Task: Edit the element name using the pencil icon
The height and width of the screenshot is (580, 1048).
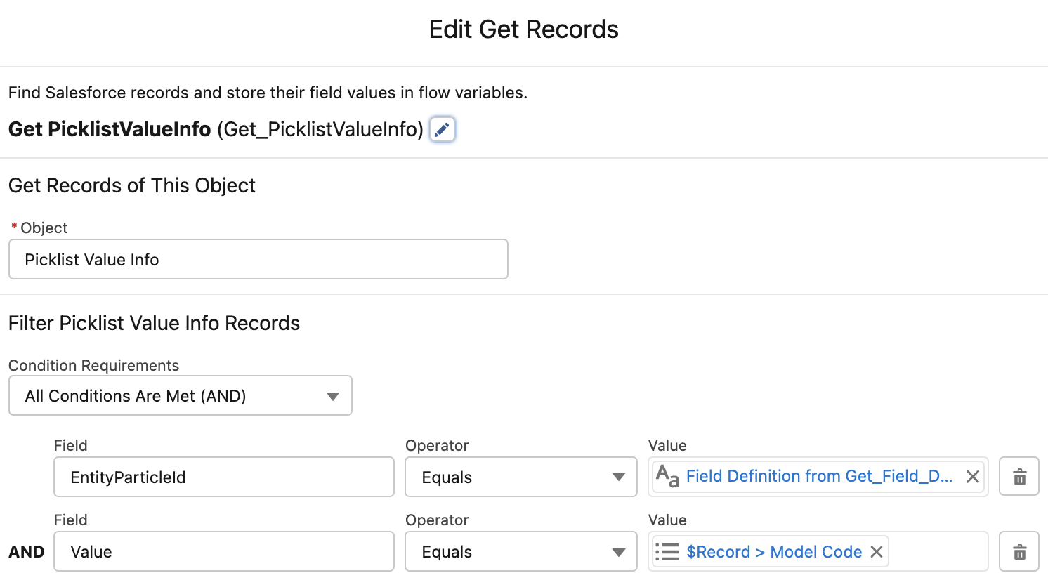Action: point(442,129)
